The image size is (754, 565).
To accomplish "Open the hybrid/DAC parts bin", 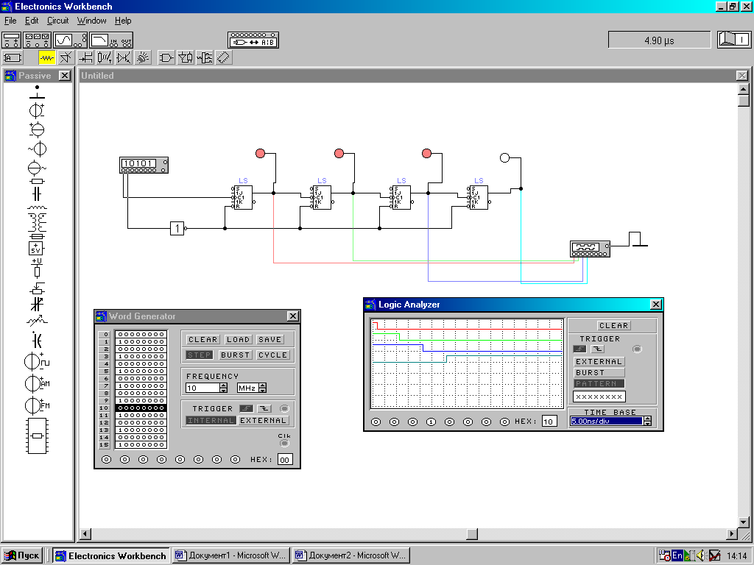I will pos(124,58).
